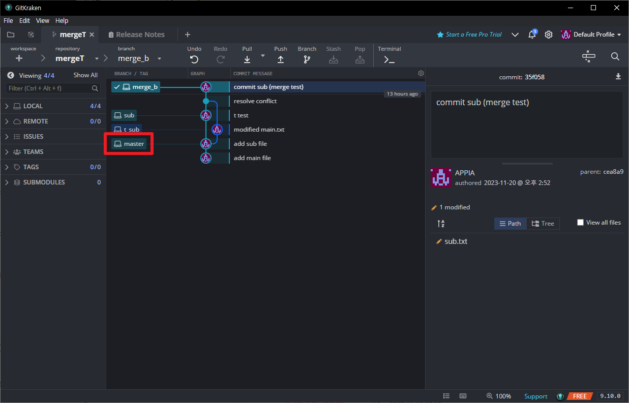Screen dimensions: 629x403
Task: Click the FREE badge in status bar
Action: pyautogui.click(x=580, y=396)
